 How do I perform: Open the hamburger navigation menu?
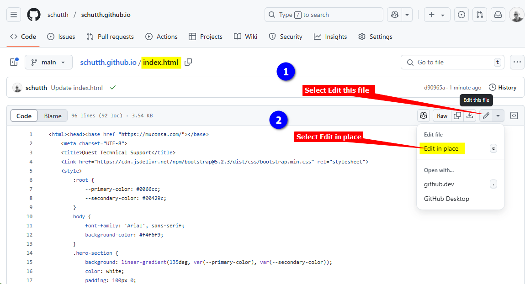pyautogui.click(x=14, y=15)
